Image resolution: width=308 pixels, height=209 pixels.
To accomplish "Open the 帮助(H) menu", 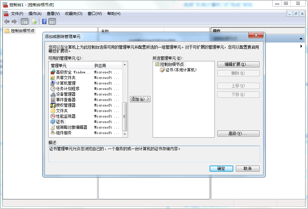I will (x=114, y=14).
